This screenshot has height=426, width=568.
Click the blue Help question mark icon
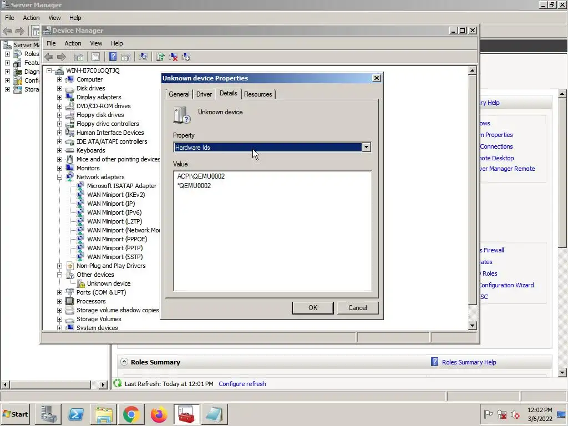tap(113, 57)
